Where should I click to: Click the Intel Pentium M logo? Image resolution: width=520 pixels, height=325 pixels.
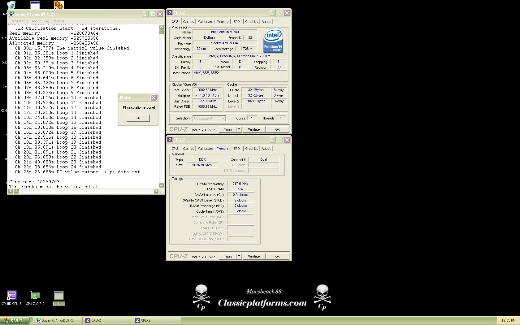[273, 41]
